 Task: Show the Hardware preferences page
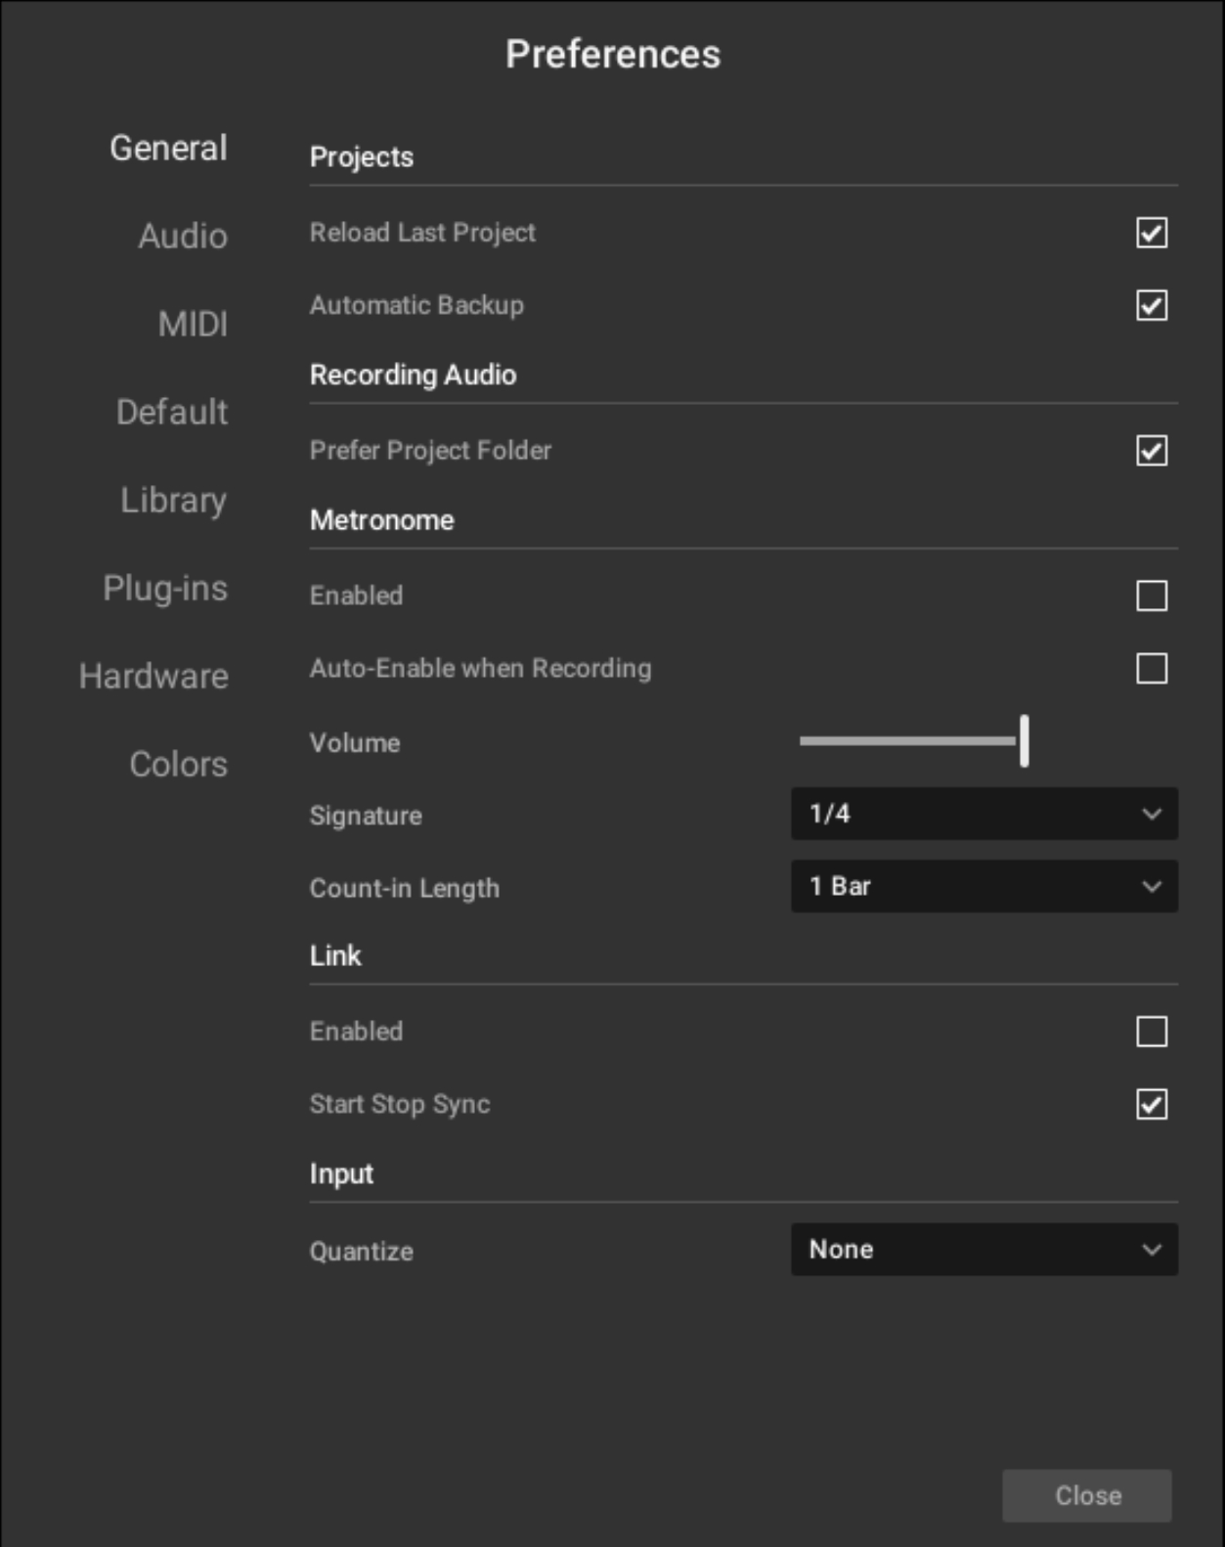pyautogui.click(x=153, y=676)
